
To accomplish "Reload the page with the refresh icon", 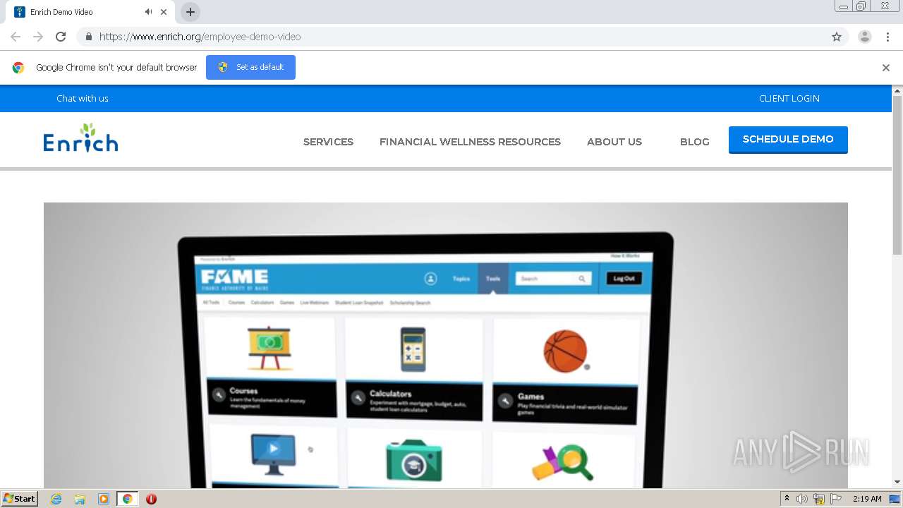I will tap(61, 37).
